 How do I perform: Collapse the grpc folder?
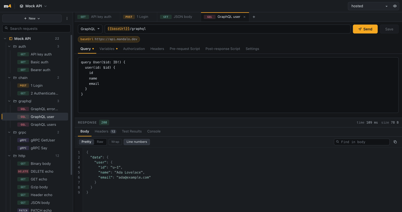(9, 132)
